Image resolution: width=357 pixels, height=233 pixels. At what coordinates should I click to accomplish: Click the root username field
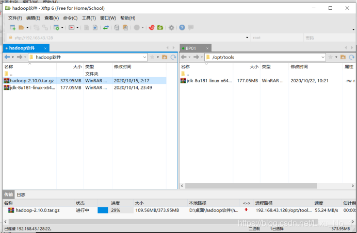[x=277, y=38]
